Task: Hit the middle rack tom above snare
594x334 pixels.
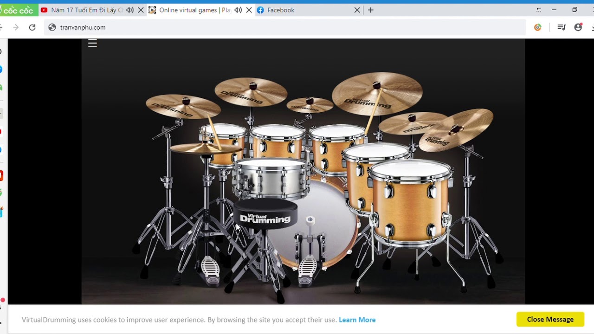Action: pos(277,141)
